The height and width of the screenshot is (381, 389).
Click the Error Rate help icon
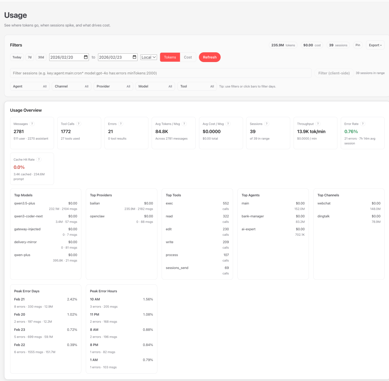[363, 124]
